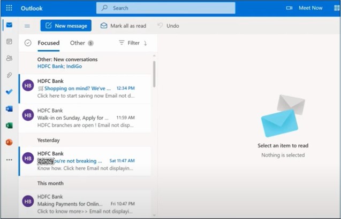Click the HB avatar for 12:34 PM email
341x219 pixels.
[28, 85]
